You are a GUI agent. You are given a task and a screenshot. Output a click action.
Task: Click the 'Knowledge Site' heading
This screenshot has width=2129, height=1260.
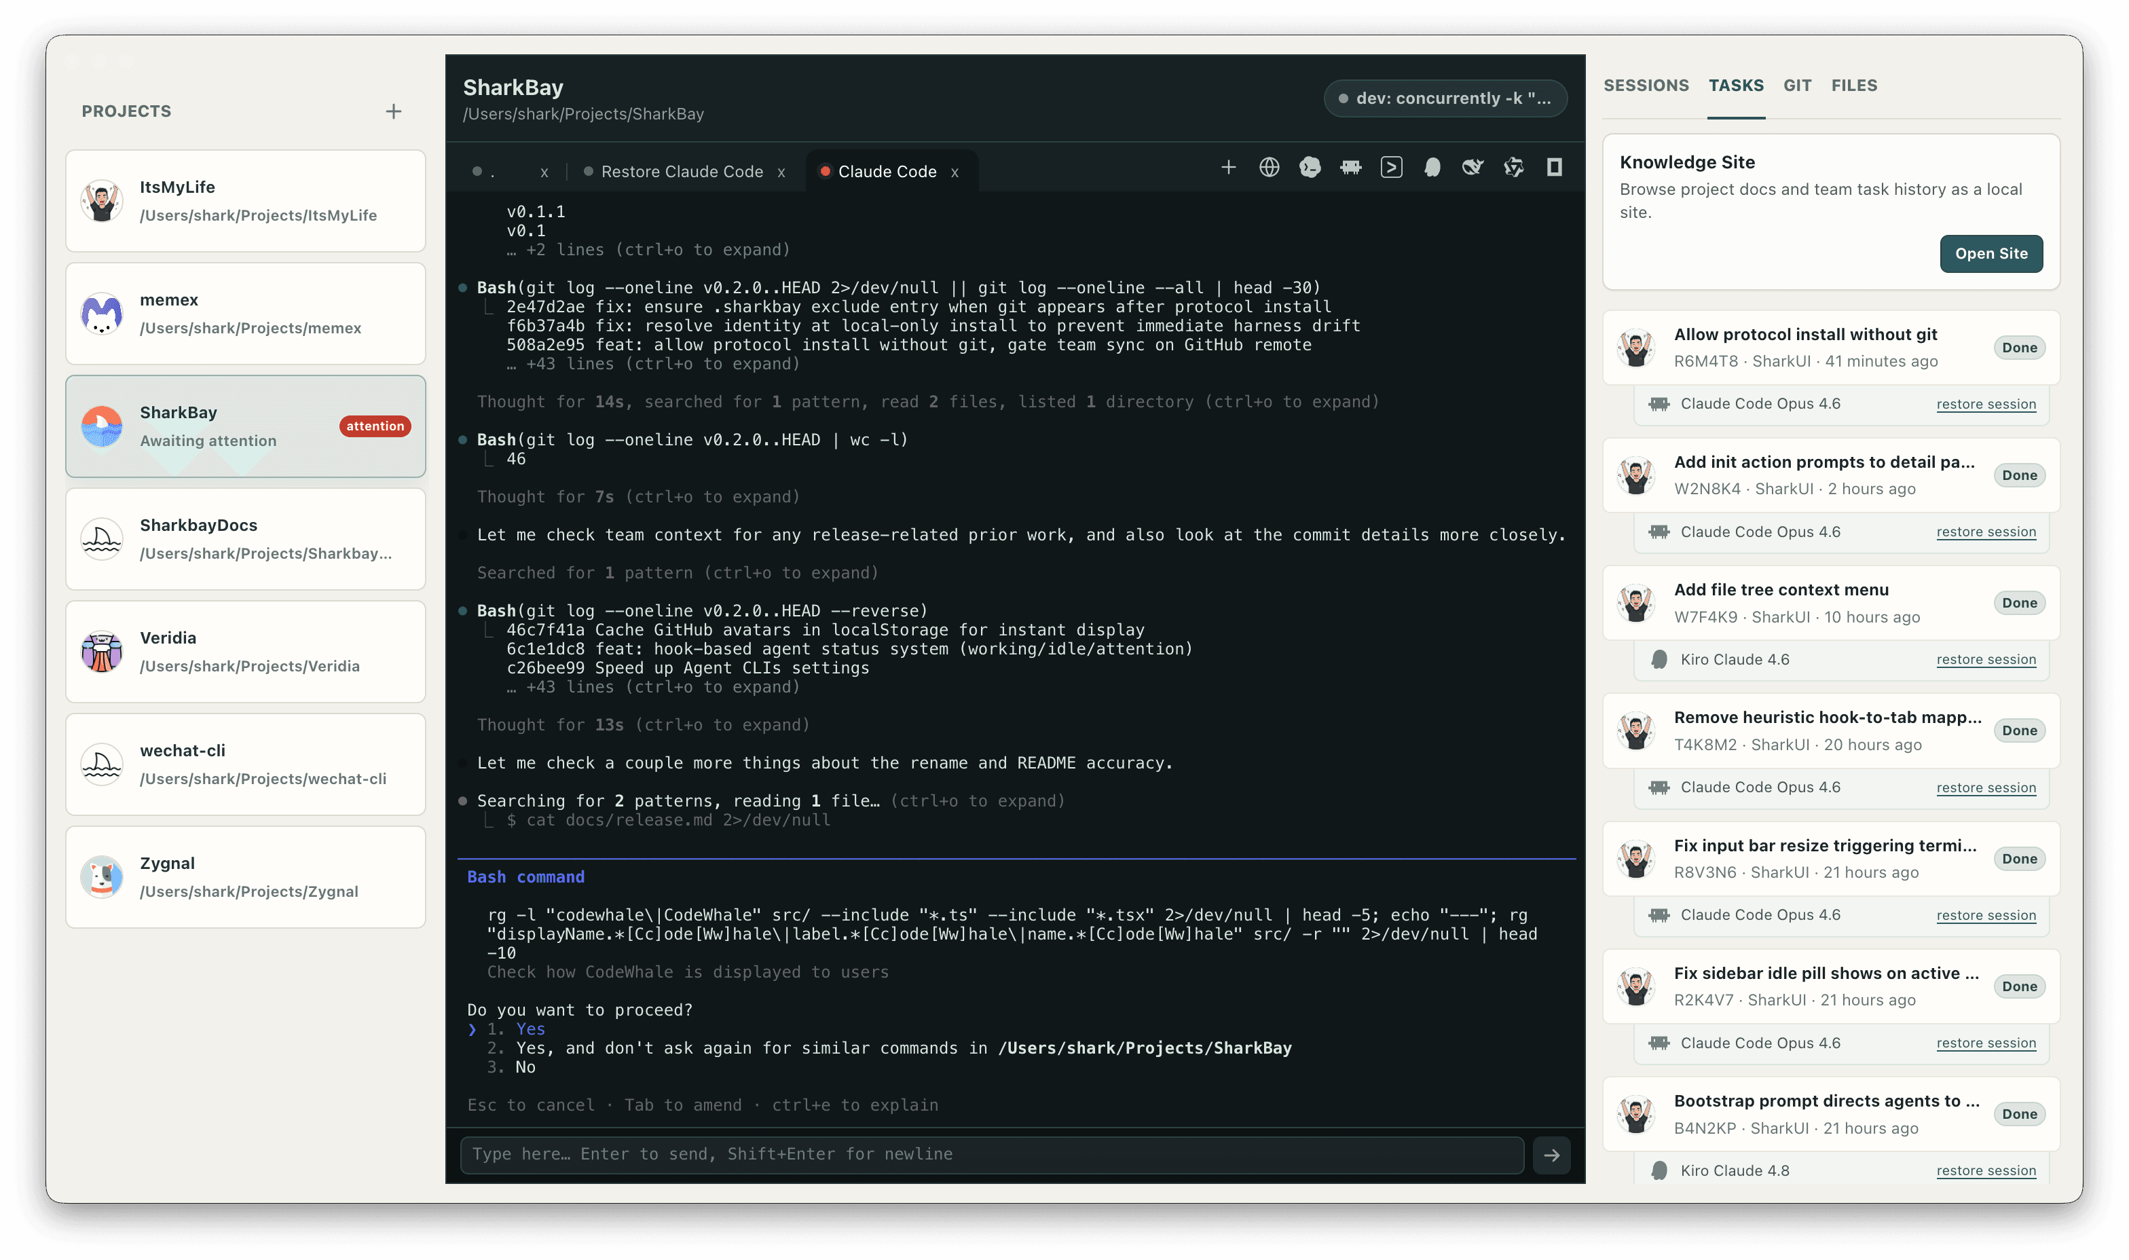coord(1687,162)
